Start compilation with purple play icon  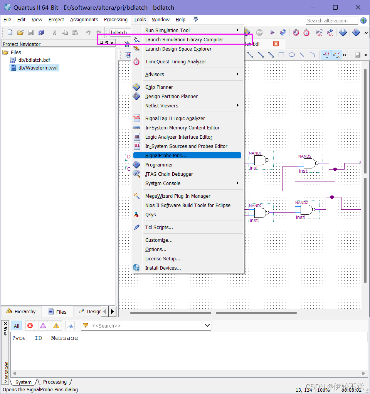(x=272, y=32)
